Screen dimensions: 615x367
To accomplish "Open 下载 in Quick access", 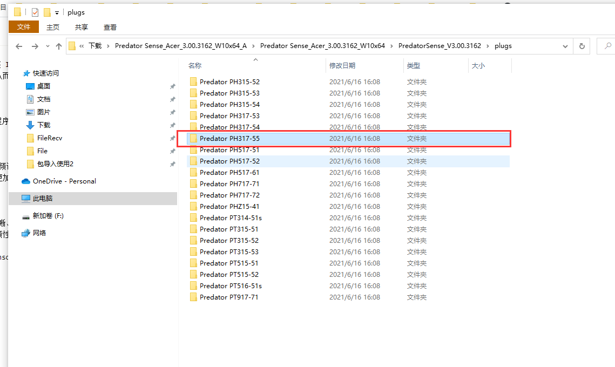I will click(43, 125).
